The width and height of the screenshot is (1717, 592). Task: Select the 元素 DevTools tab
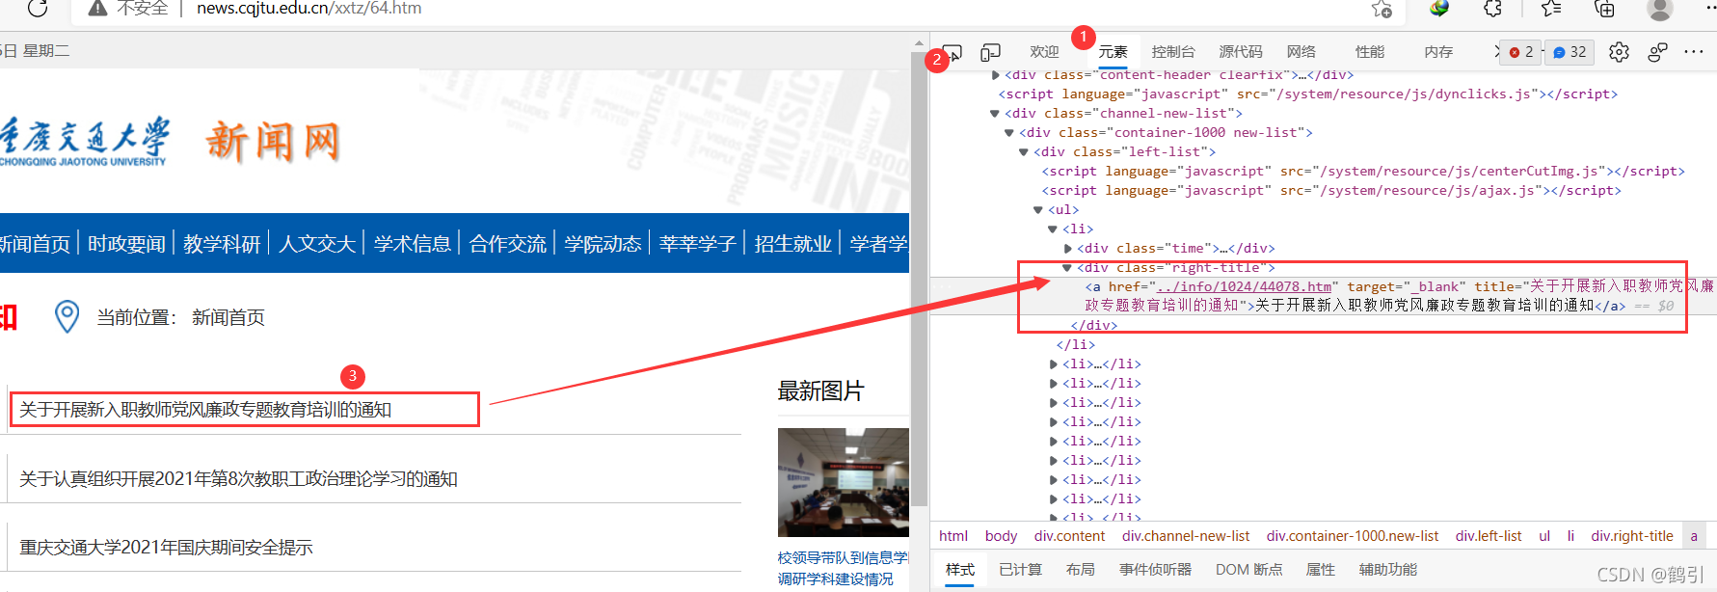pos(1113,52)
